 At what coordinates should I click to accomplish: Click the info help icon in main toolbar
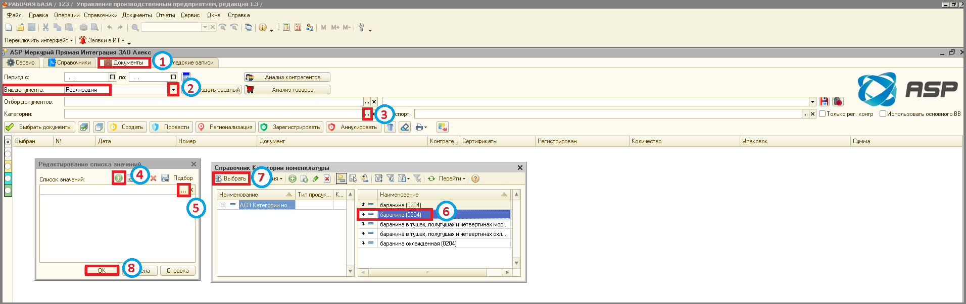(x=263, y=27)
